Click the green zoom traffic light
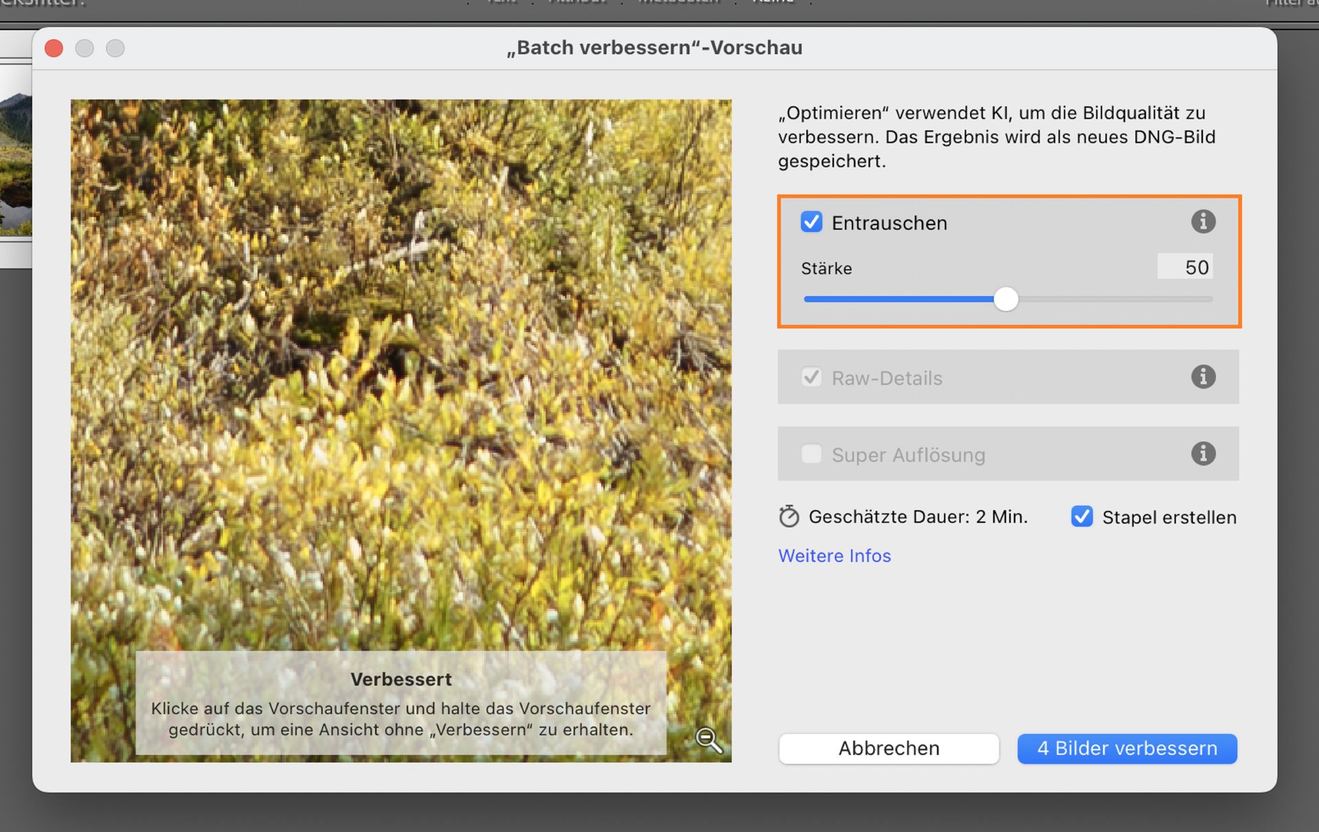This screenshot has height=832, width=1319. pyautogui.click(x=115, y=48)
